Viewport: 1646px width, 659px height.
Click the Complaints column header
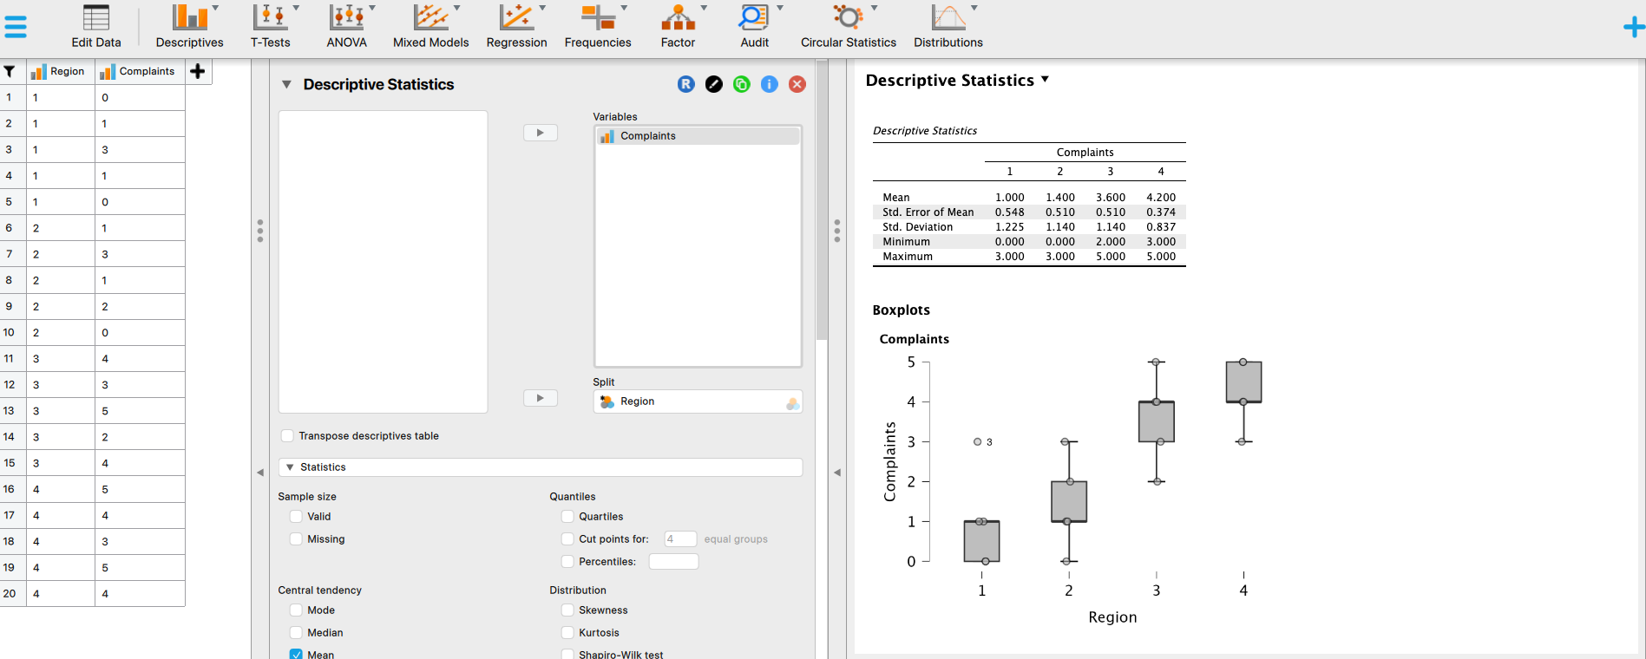point(140,71)
